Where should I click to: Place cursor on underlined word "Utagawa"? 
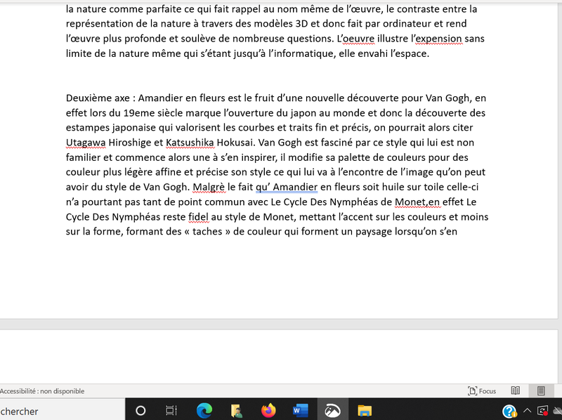86,143
